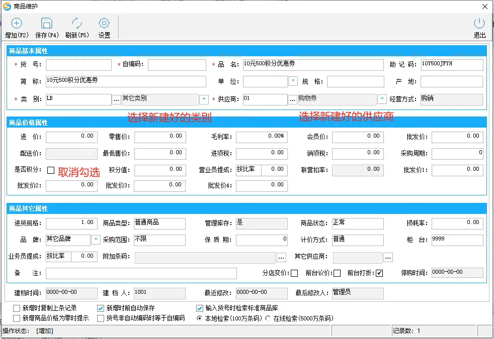Click the 增加(F2) add icon
This screenshot has width=494, height=339.
[17, 23]
